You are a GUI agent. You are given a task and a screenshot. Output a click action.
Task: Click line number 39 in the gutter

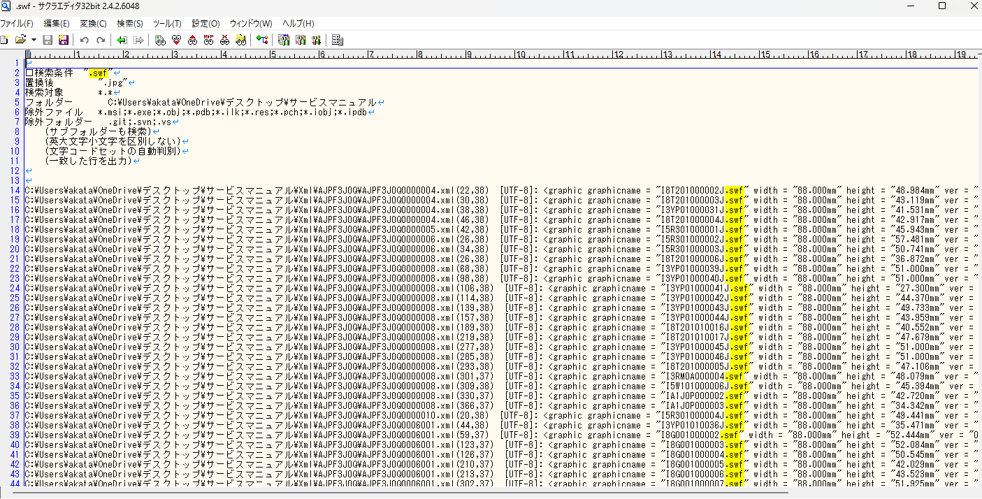click(15, 435)
